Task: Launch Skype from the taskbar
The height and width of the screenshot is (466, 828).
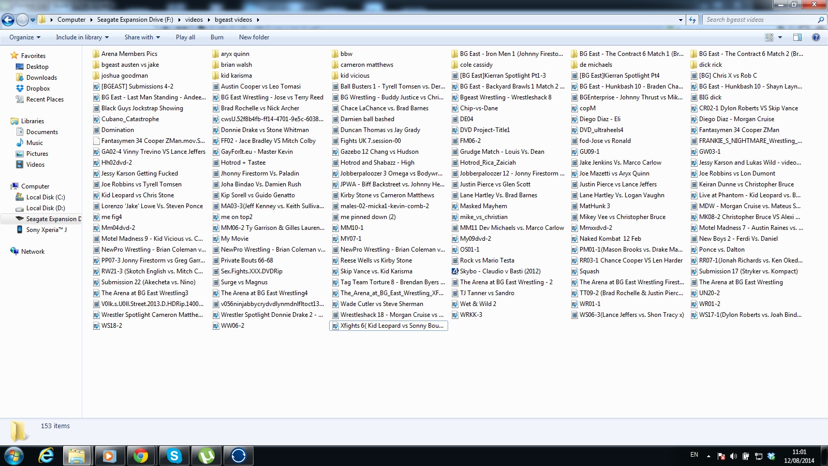Action: tap(174, 456)
